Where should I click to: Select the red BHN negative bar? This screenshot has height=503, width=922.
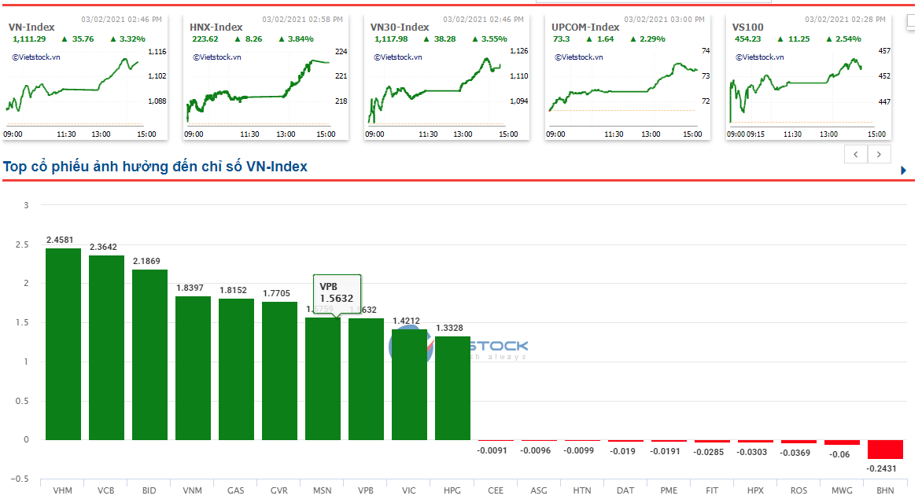point(885,450)
